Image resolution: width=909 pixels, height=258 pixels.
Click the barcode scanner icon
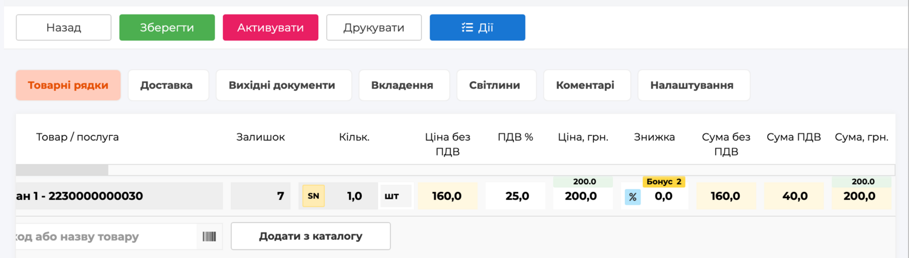[x=209, y=236]
